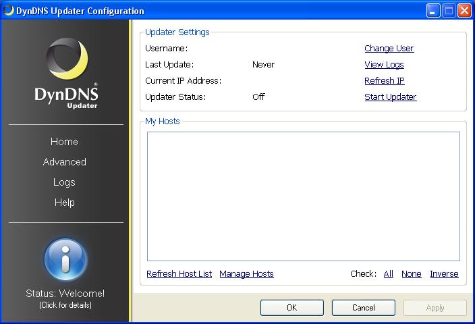Minimize the DynDNS Updater window
This screenshot has width=475, height=324.
(433, 11)
